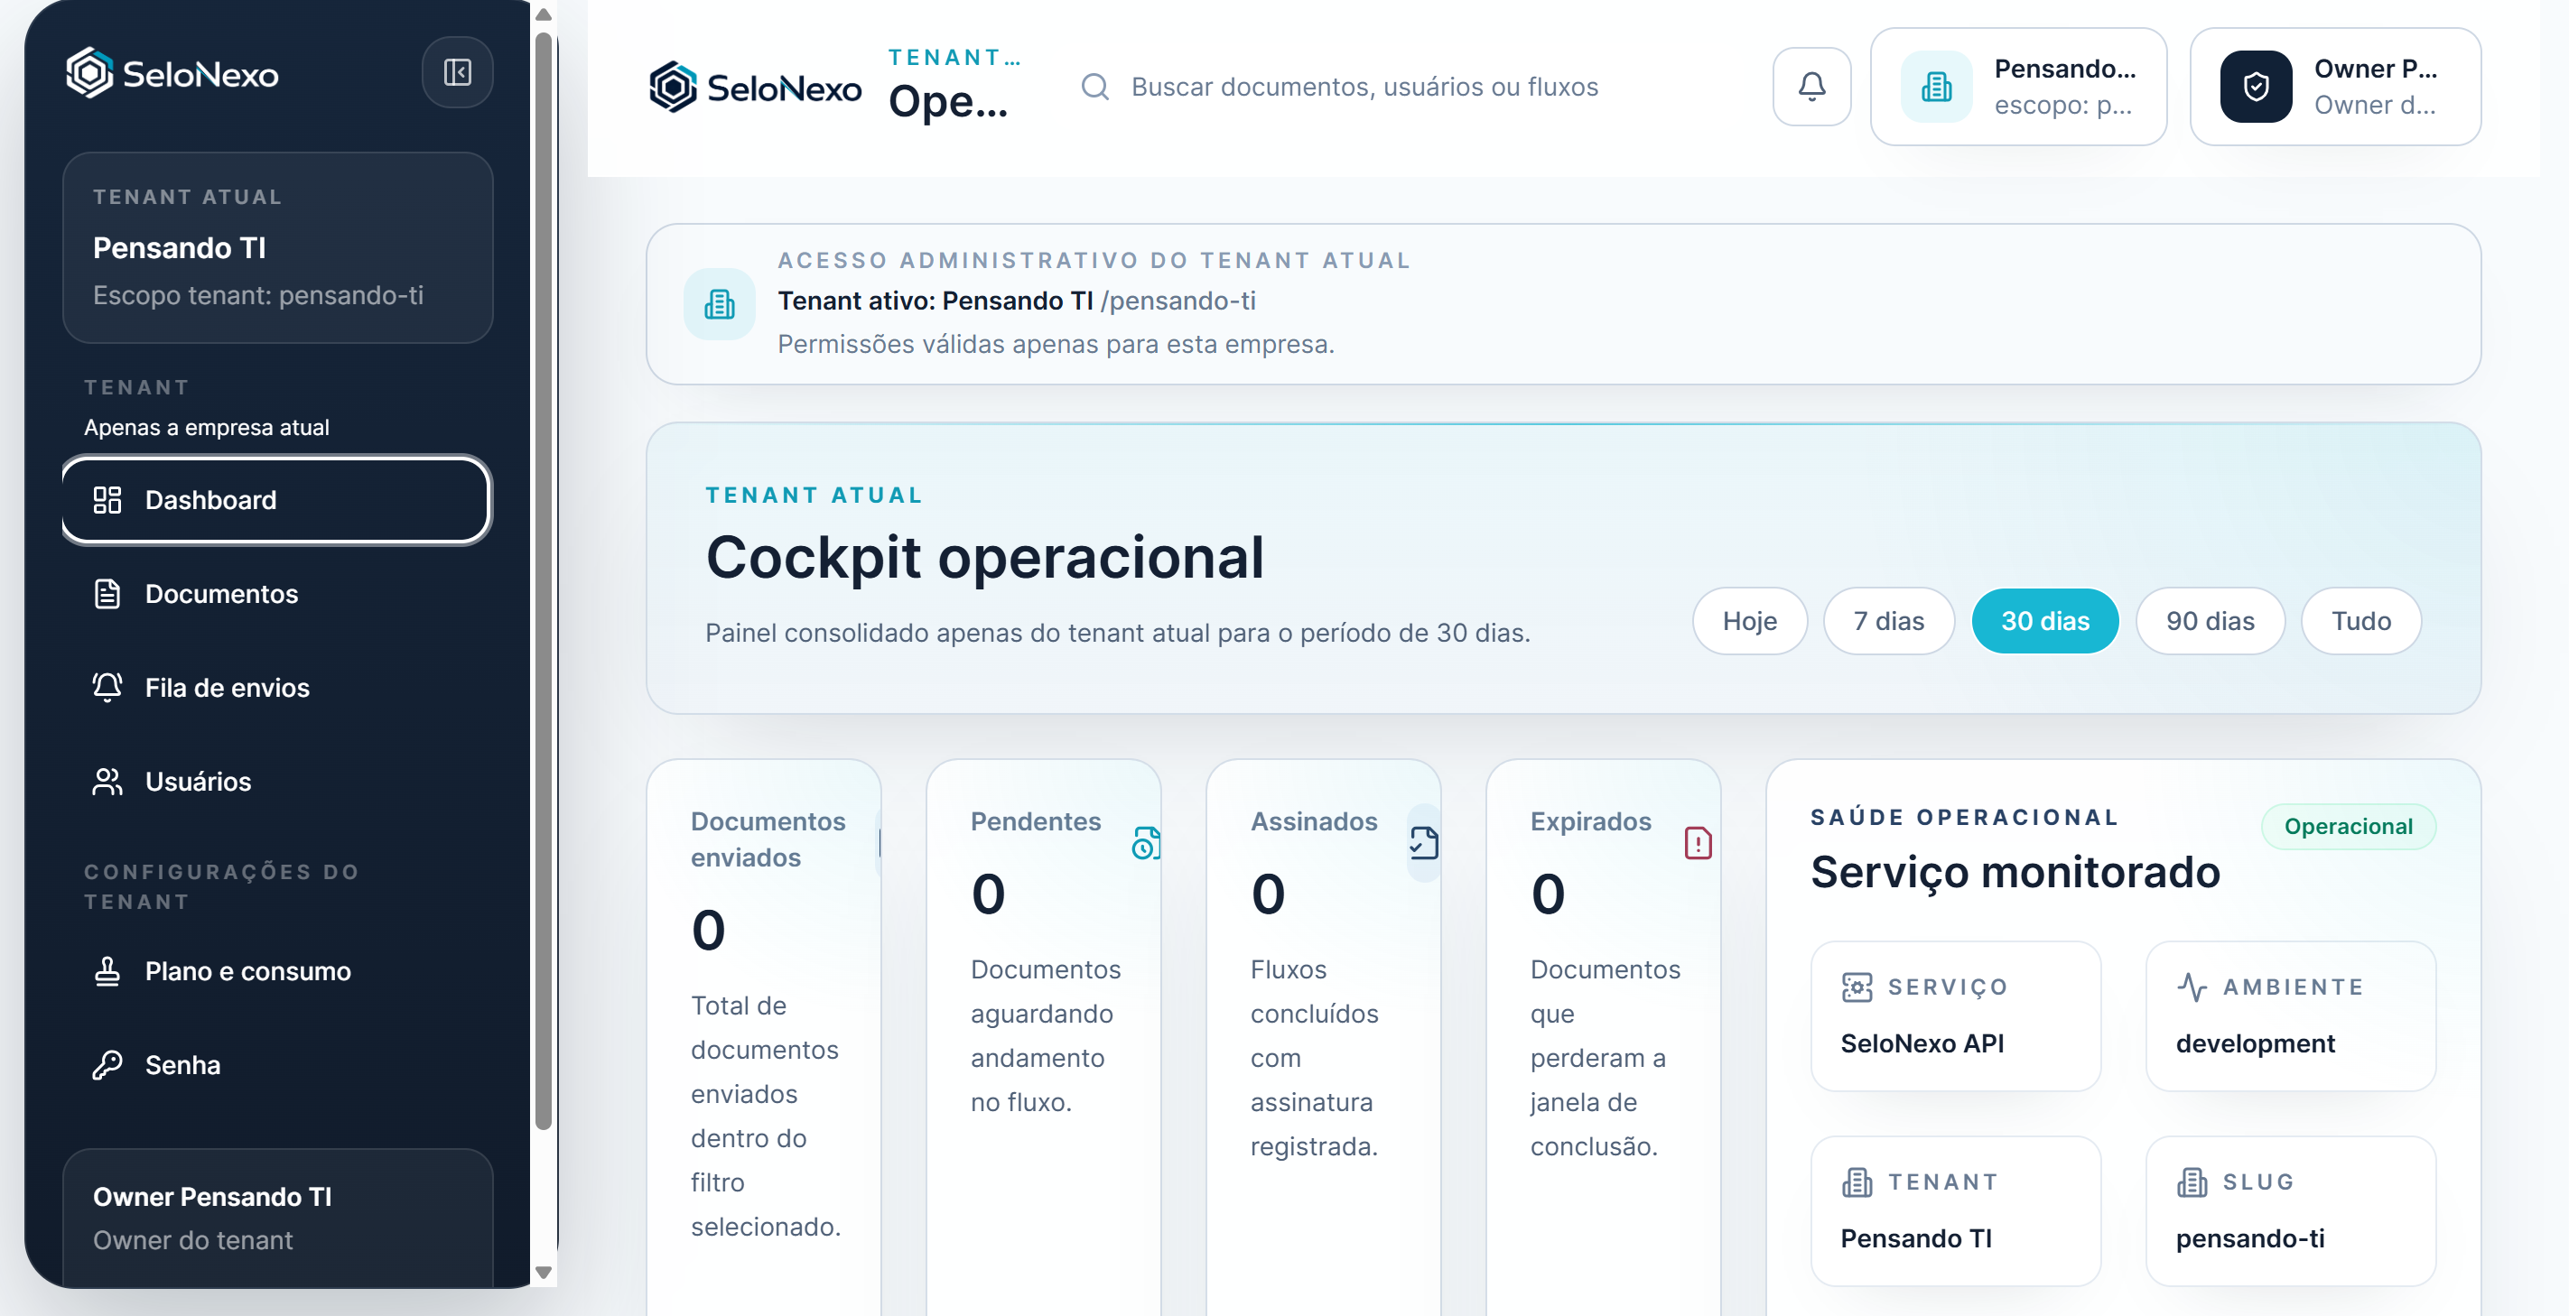Click the Pendentes card title
Viewport: 2569px width, 1316px height.
[x=1035, y=821]
